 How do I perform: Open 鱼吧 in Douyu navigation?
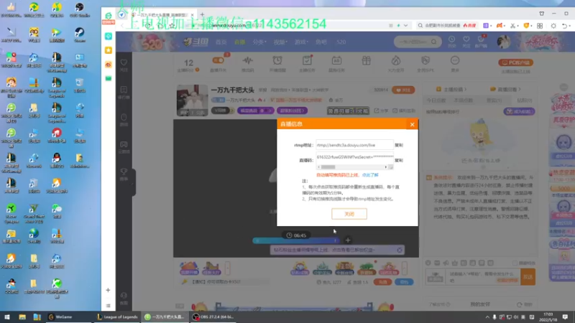(x=321, y=42)
